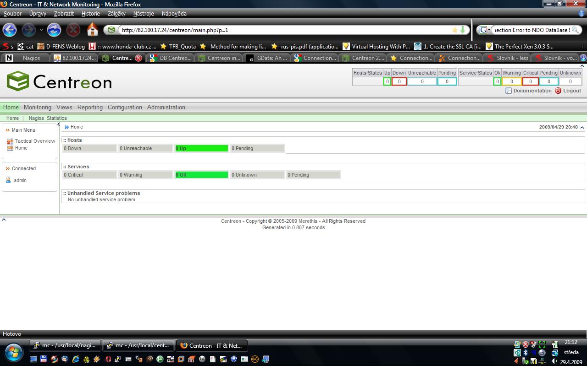
Task: Switch to the Nagios browser tab
Action: point(26,58)
